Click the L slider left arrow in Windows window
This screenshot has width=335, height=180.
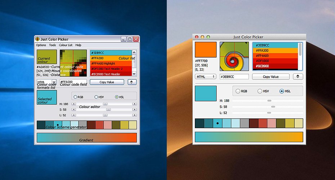(74, 115)
